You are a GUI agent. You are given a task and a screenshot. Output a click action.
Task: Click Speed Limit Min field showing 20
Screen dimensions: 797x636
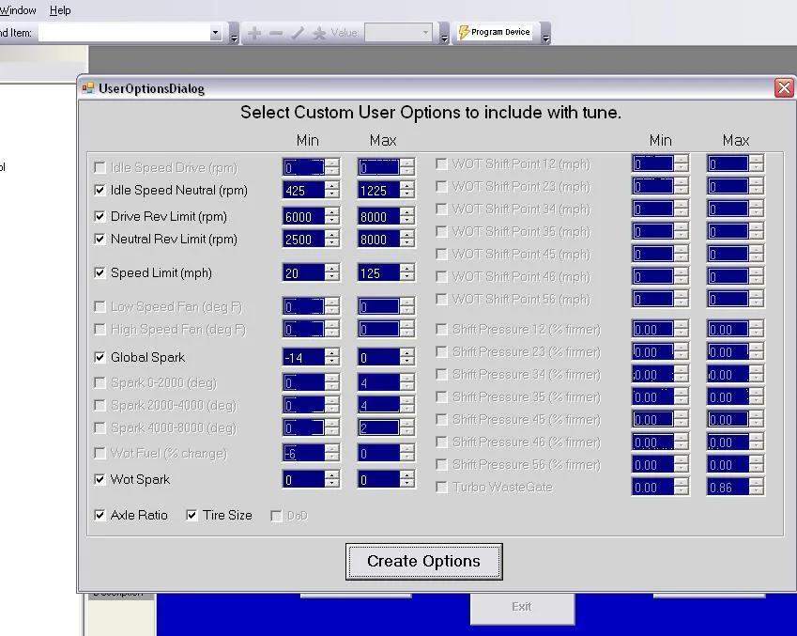tap(303, 273)
